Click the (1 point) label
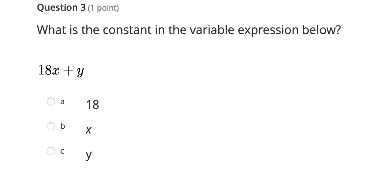The image size is (385, 181). coord(103,8)
